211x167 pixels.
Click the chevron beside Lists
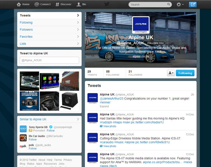point(78,44)
